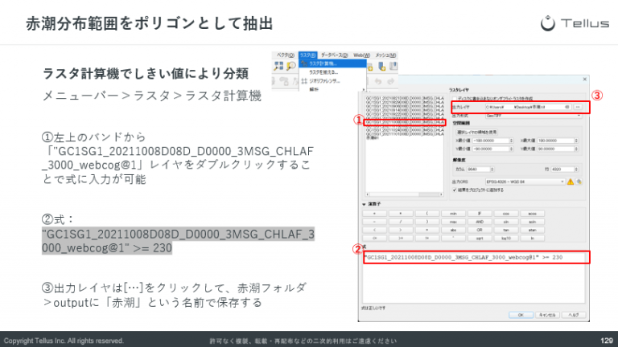Click the キャンセル button

pyautogui.click(x=547, y=315)
